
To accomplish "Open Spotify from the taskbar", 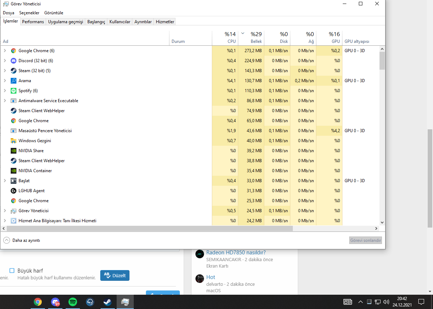I will tap(73, 302).
